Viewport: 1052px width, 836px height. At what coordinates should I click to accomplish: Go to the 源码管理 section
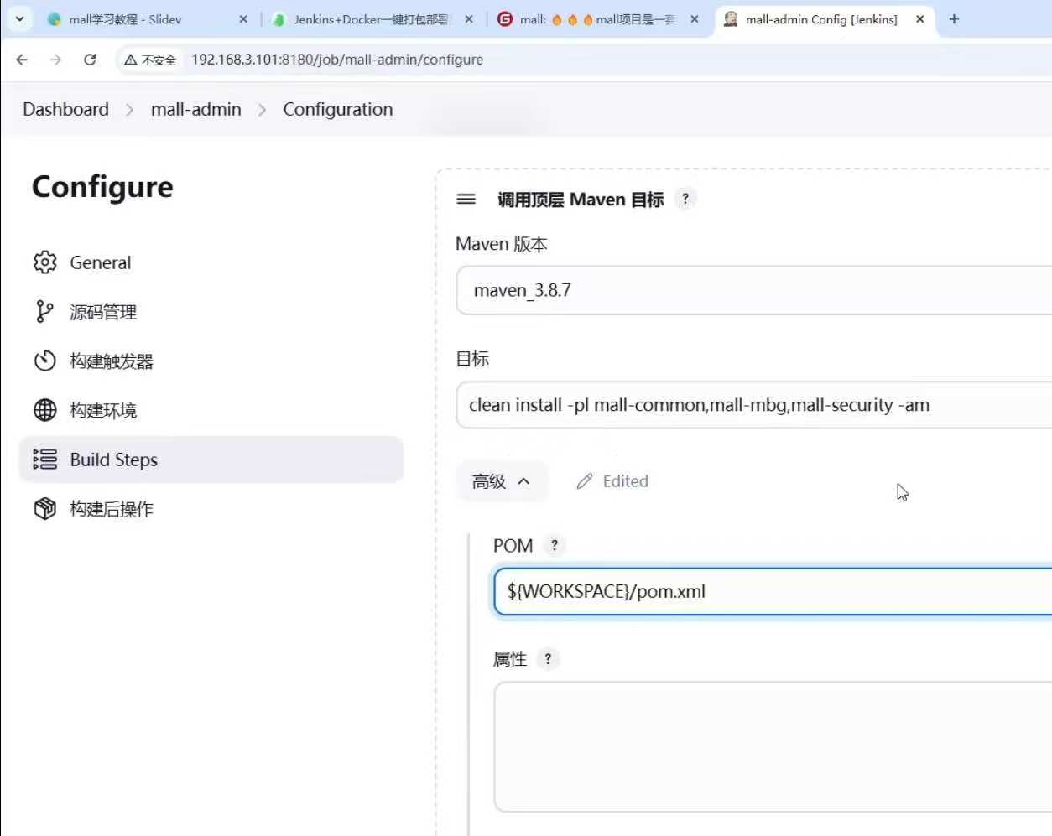pyautogui.click(x=211, y=312)
